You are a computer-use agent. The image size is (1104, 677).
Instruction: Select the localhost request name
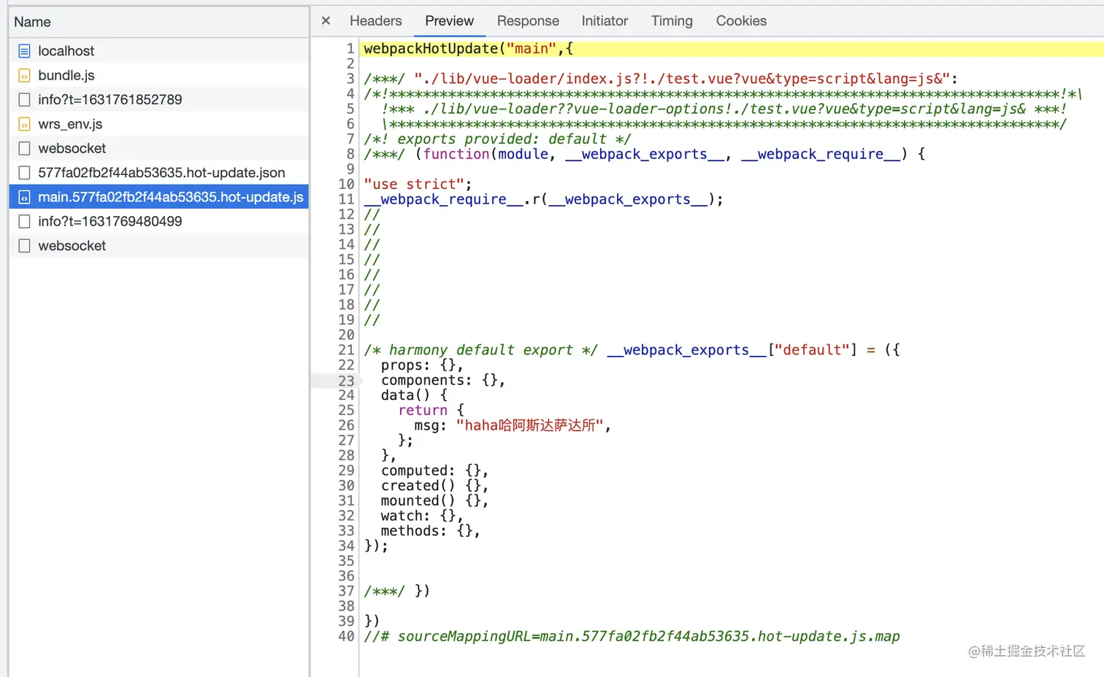pos(66,51)
